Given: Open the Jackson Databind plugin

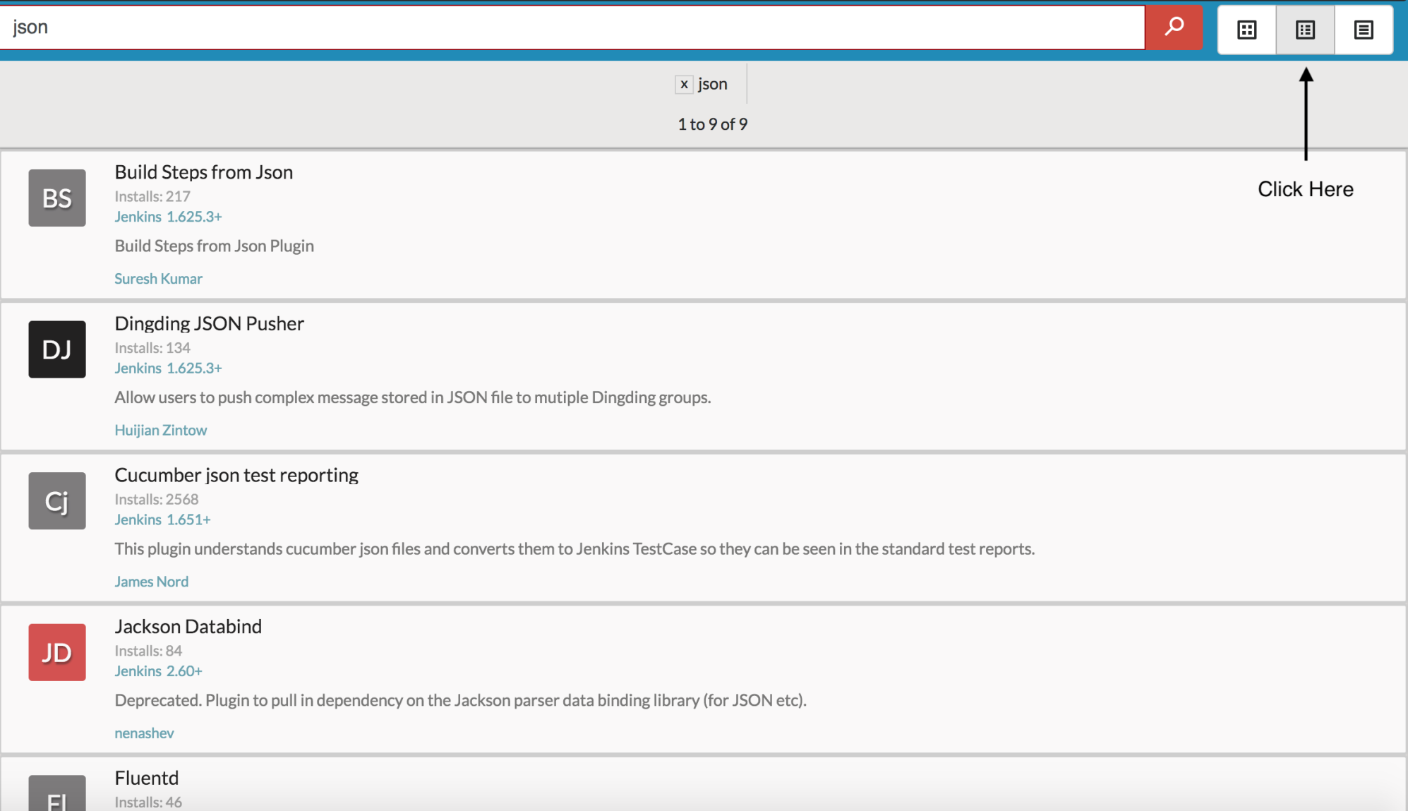Looking at the screenshot, I should coord(188,627).
